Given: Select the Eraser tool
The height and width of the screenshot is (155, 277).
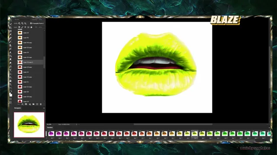Looking at the screenshot, I should coord(10,52).
